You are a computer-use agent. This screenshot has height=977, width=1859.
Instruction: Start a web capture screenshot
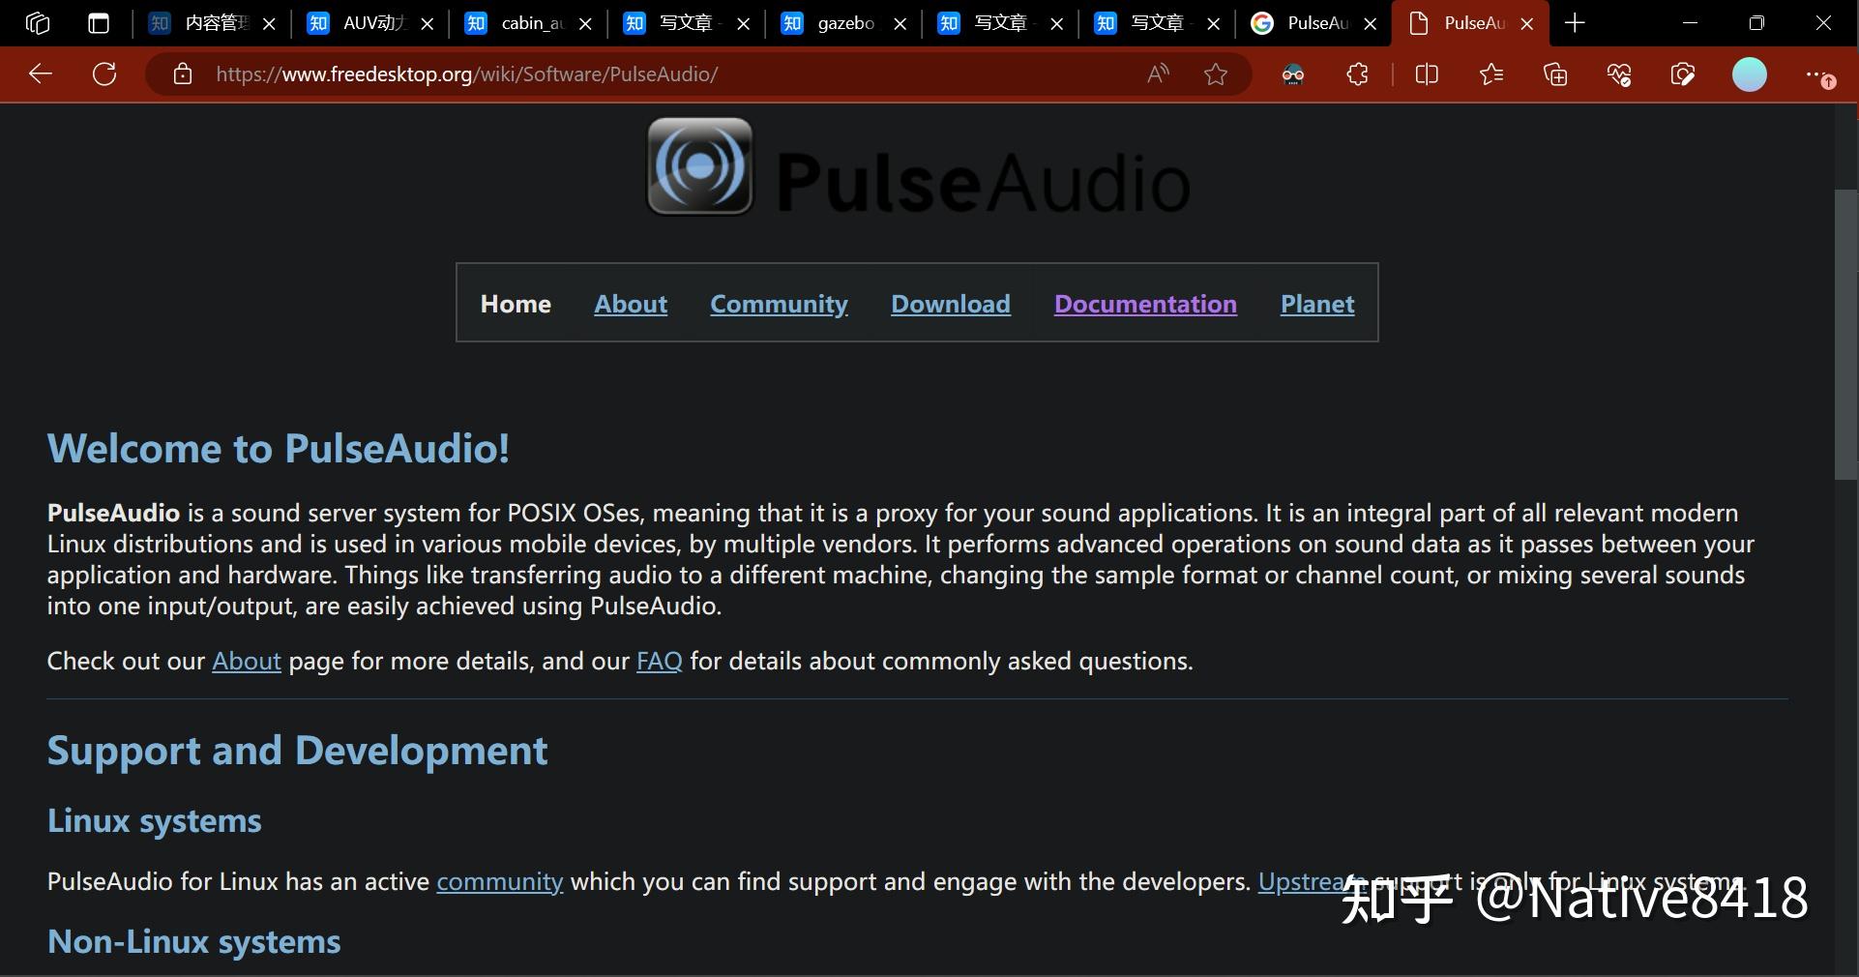click(1683, 74)
